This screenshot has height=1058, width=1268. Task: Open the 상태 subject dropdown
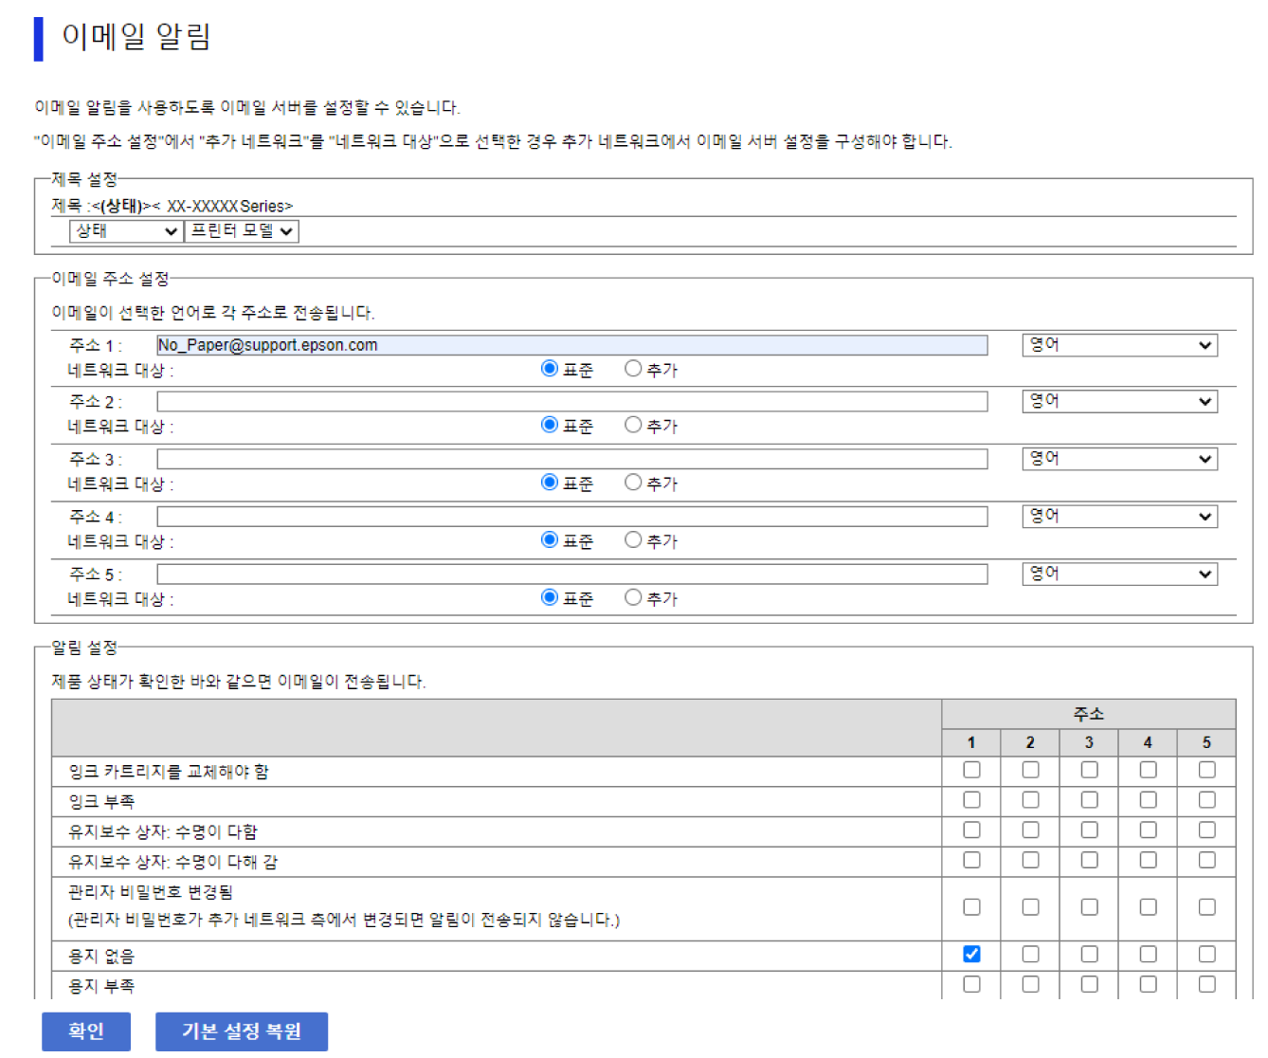pos(126,231)
